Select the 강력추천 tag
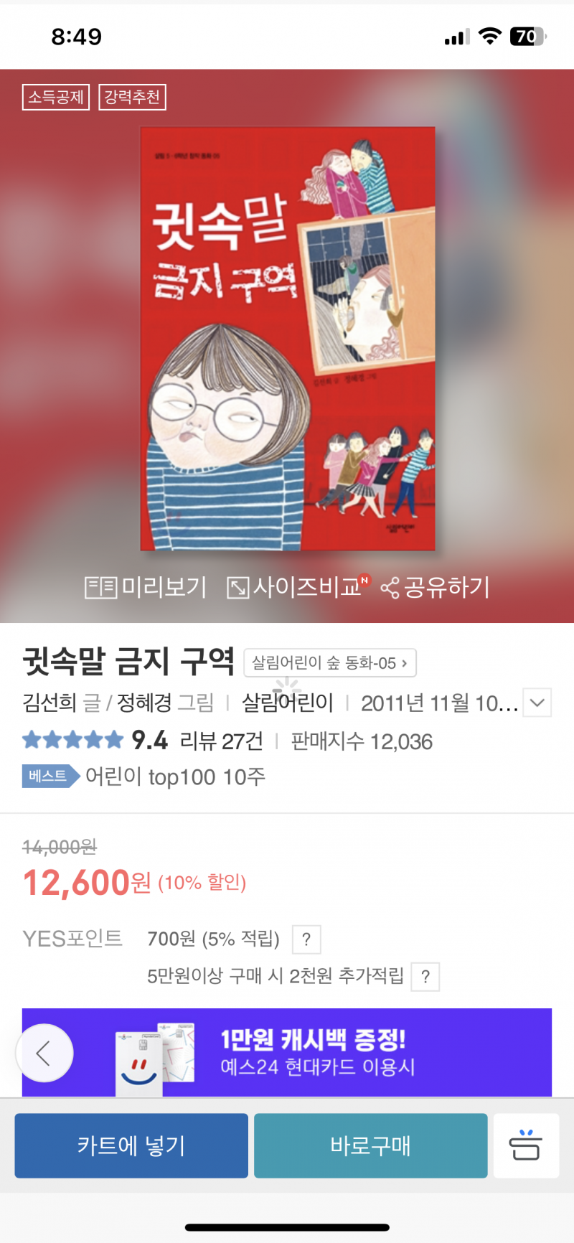The image size is (574, 1243). (x=132, y=97)
